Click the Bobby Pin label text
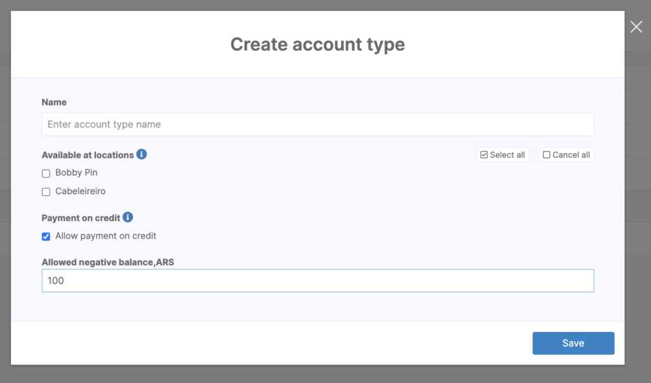651x383 pixels. pos(76,172)
